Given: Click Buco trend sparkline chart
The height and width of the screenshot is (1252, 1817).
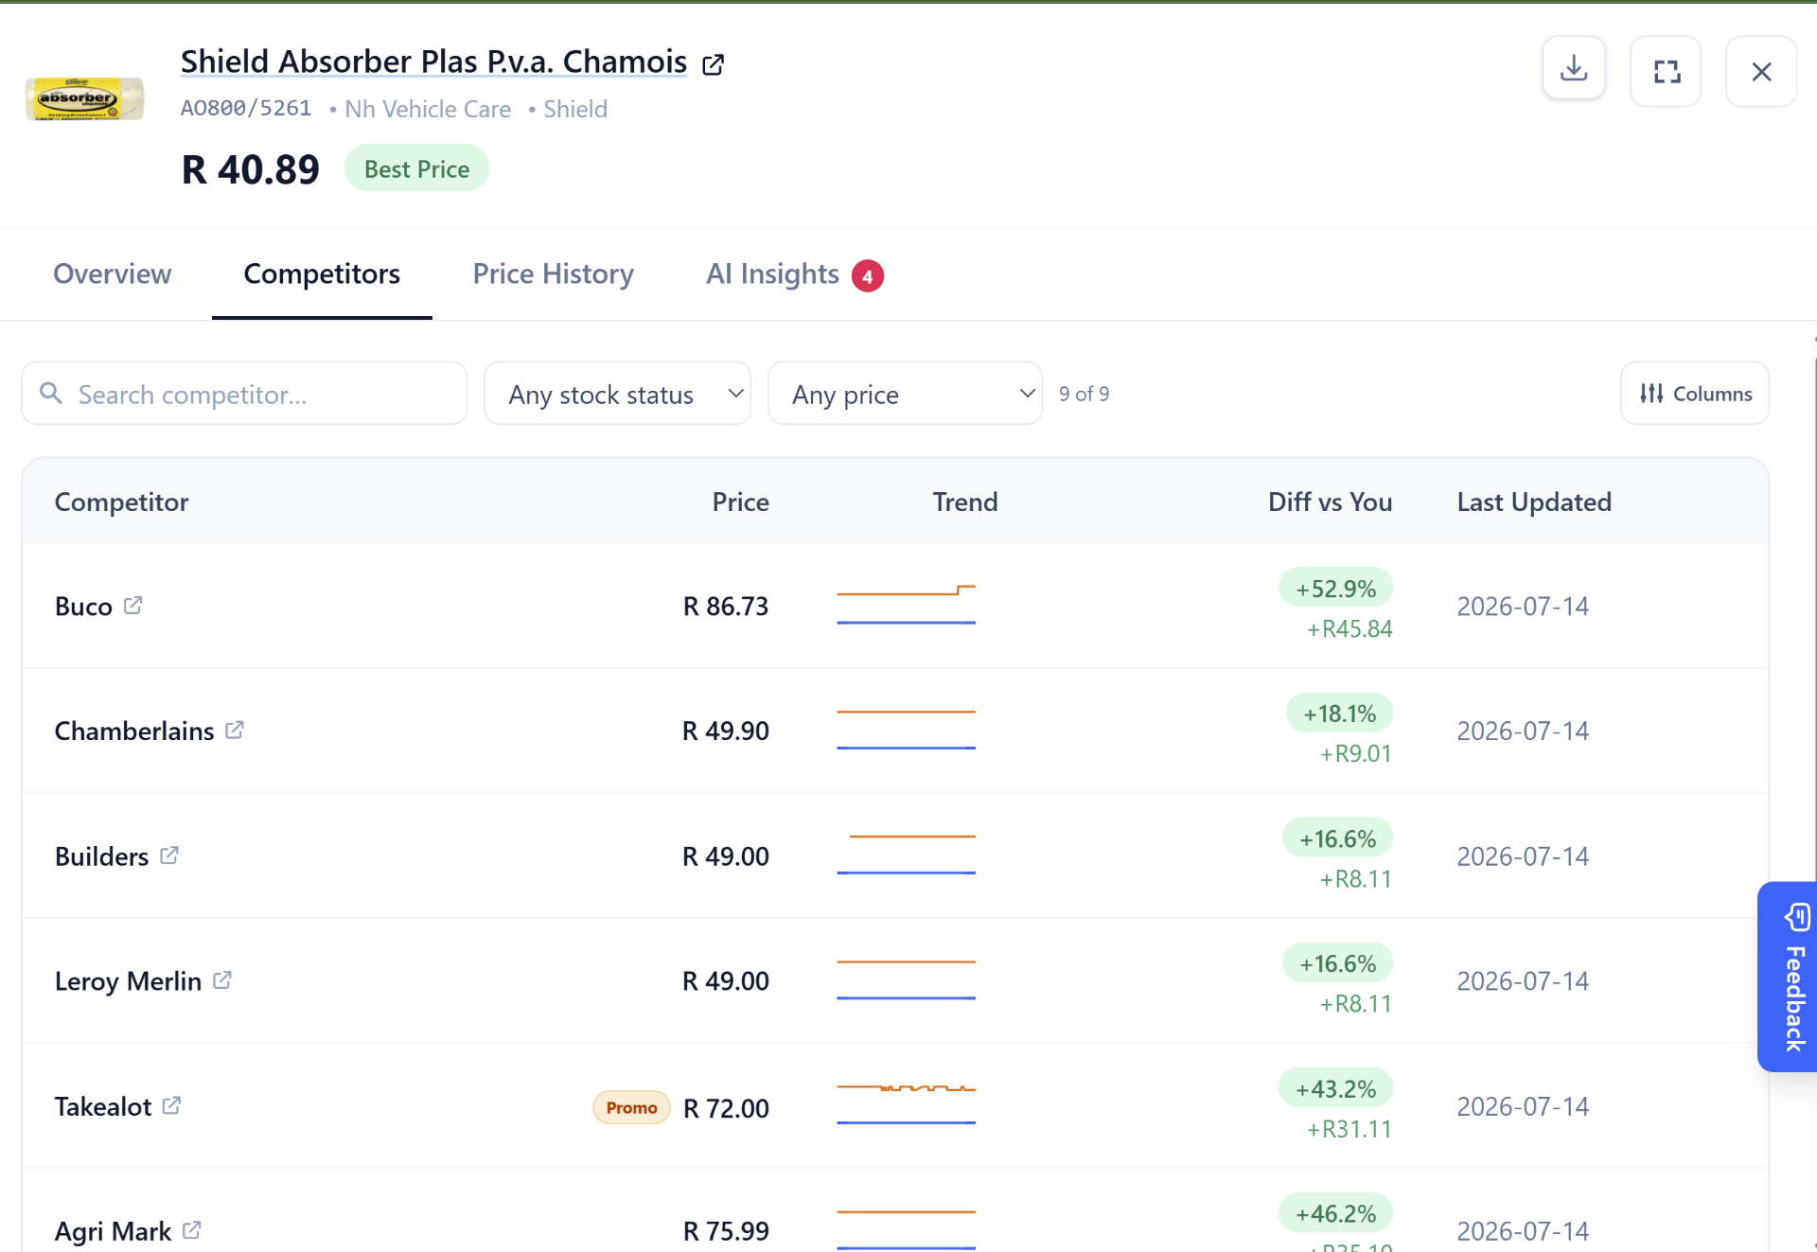Looking at the screenshot, I should [906, 605].
